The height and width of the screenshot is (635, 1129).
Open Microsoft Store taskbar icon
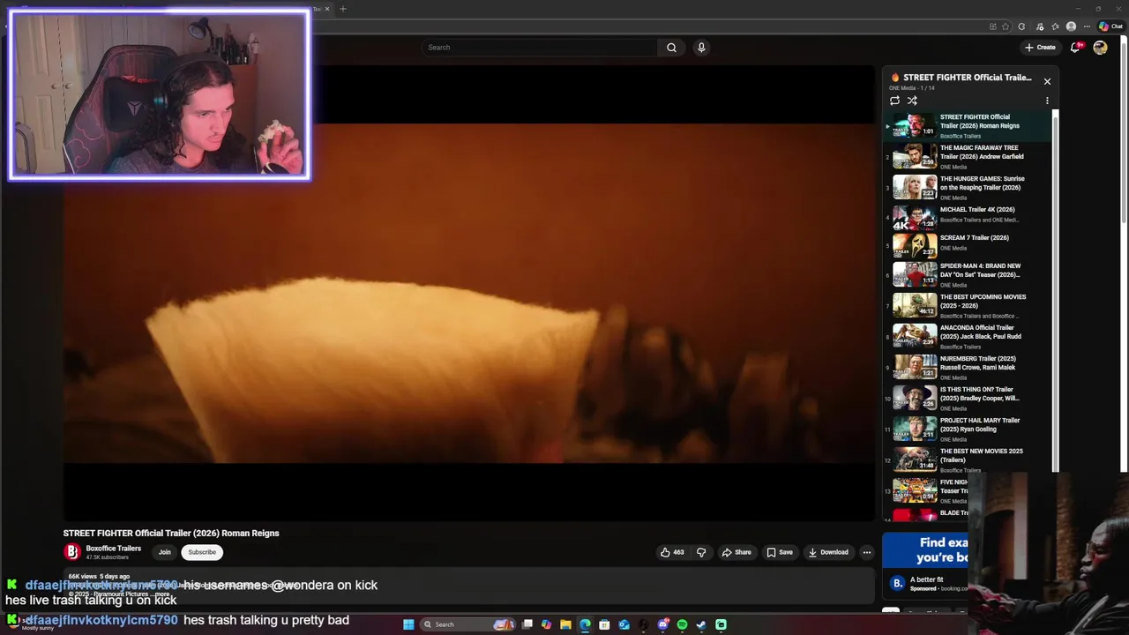[x=604, y=624]
